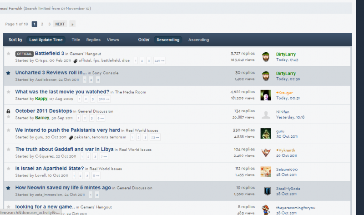Viewport: 364px width, 215px height.
Task: Sort results by Replies
Action: tap(93, 40)
